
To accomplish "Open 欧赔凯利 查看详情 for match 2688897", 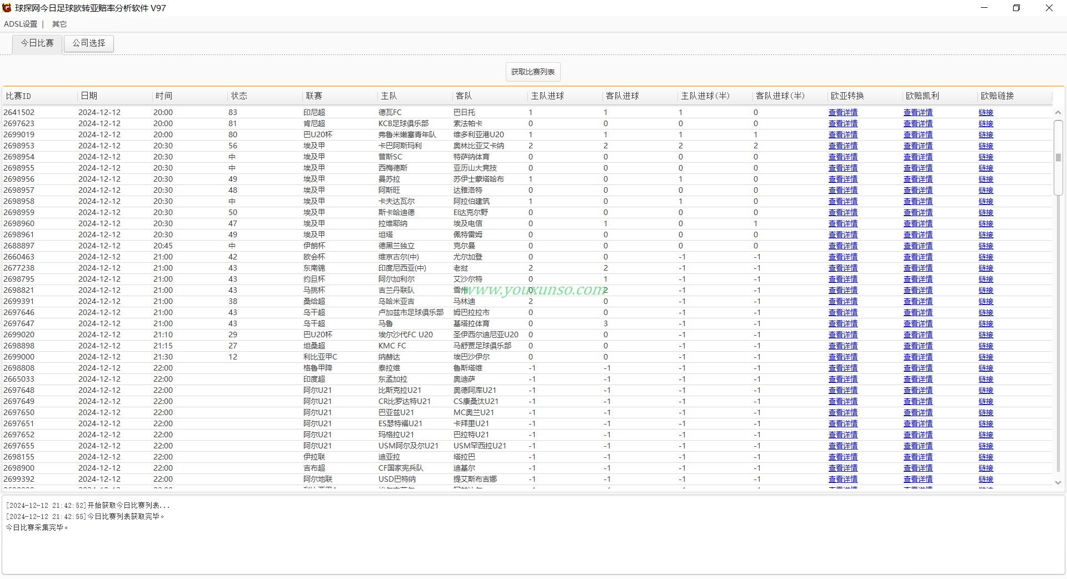I will 918,246.
